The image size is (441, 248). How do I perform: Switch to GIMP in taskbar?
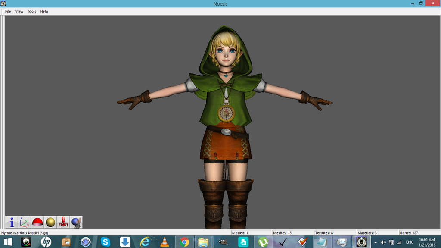(224, 242)
